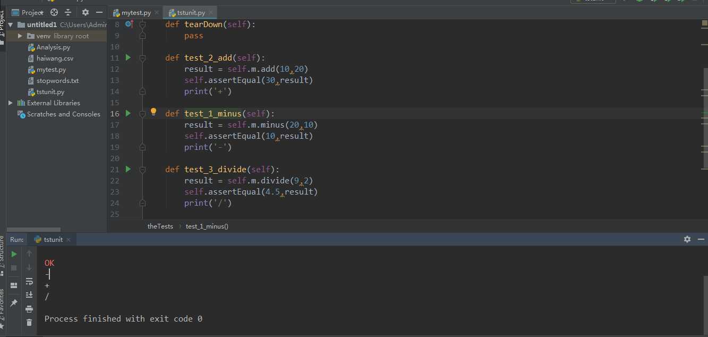Click locate opened file crosshair icon
The width and height of the screenshot is (708, 337).
point(54,12)
